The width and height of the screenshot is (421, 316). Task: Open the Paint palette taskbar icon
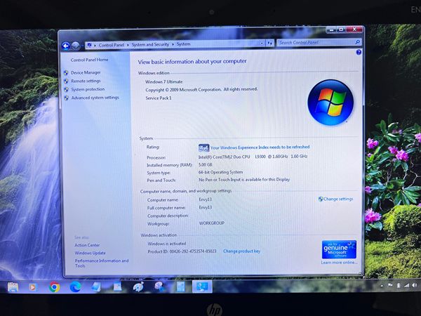[138, 287]
